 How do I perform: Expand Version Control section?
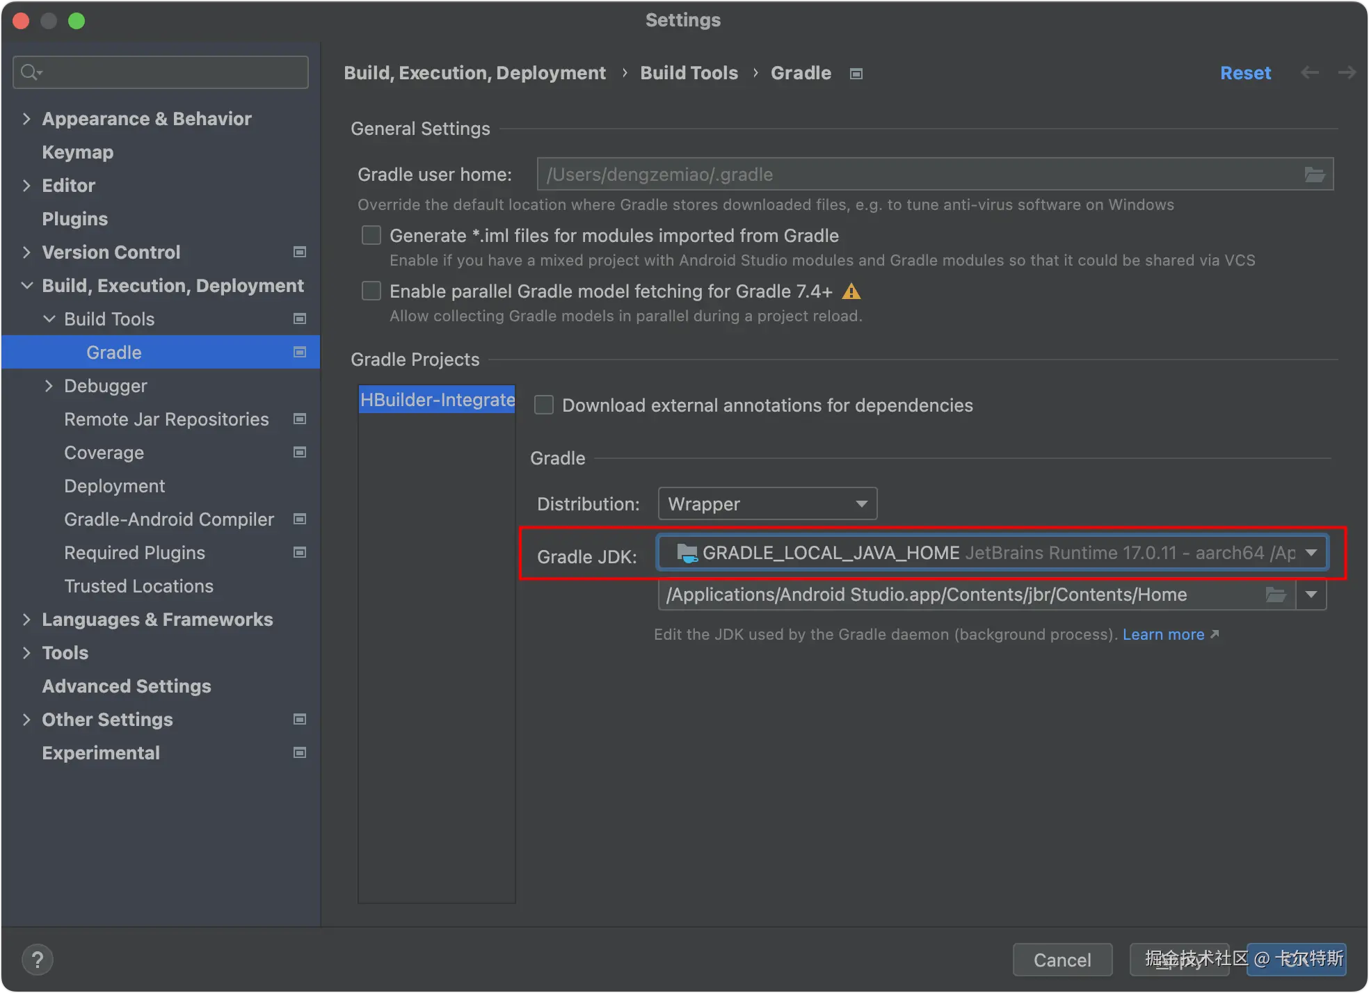coord(26,252)
